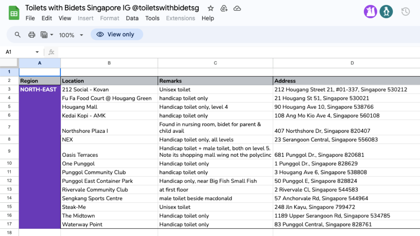Click the select-all corner box
Image resolution: width=420 pixels, height=236 pixels.
click(9, 63)
